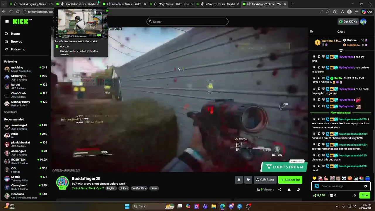Open MrCurryS6 channel in Following list
375x211 pixels.
26,78
